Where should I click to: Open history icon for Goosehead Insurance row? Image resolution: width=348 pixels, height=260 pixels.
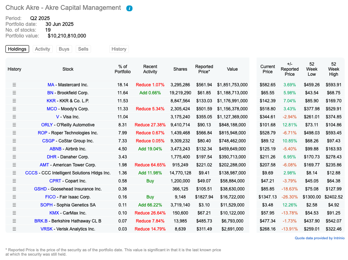point(14,189)
